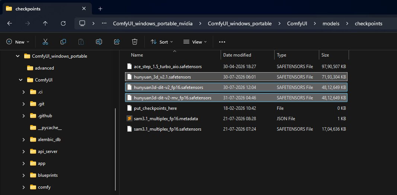Click the Cut scissors icon
Screen dimensions: 397x195
(x=45, y=42)
